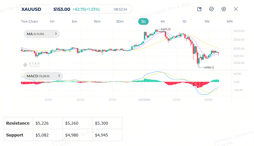Click the Star Trader logo watermark

pyautogui.click(x=31, y=65)
